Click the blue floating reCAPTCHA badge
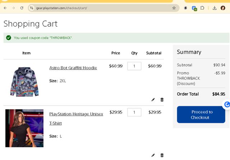 pos(227,105)
